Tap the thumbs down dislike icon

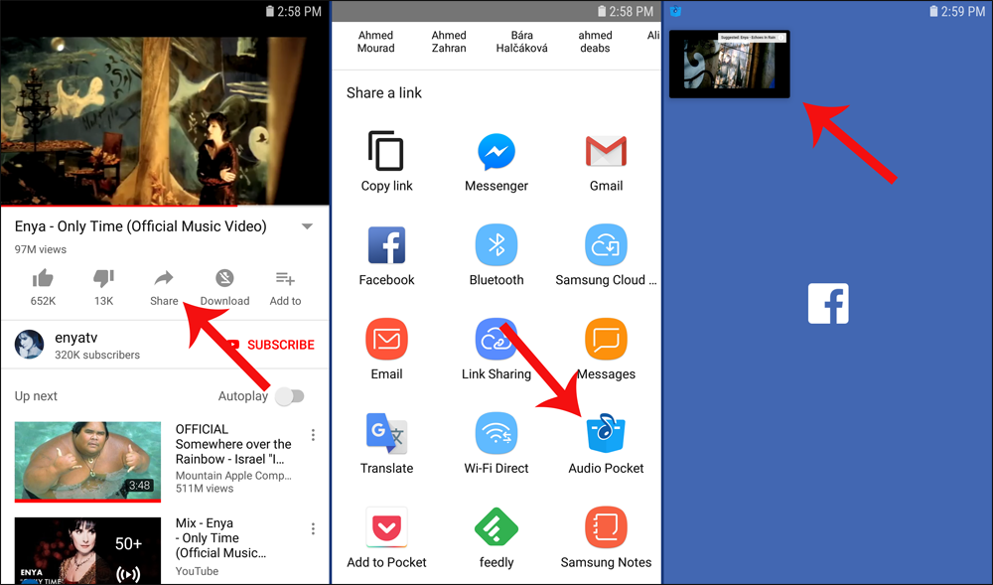(x=103, y=278)
